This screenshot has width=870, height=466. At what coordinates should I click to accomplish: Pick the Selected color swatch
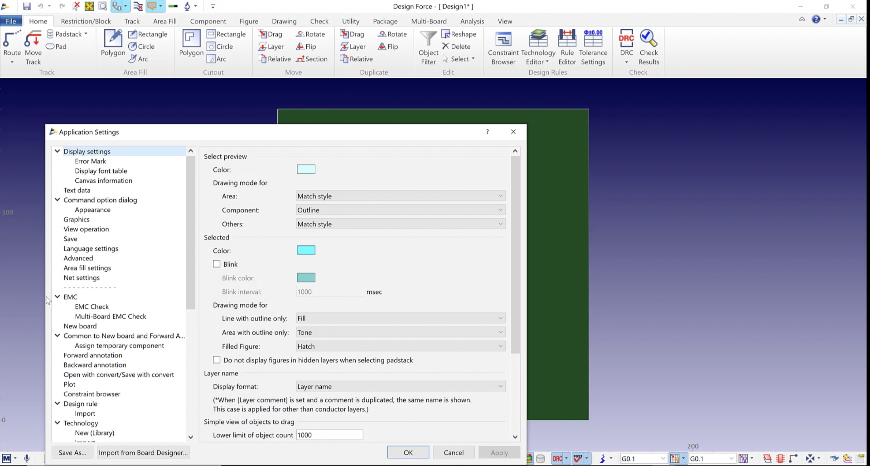point(306,250)
